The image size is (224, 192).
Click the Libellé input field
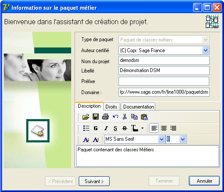coord(164,70)
